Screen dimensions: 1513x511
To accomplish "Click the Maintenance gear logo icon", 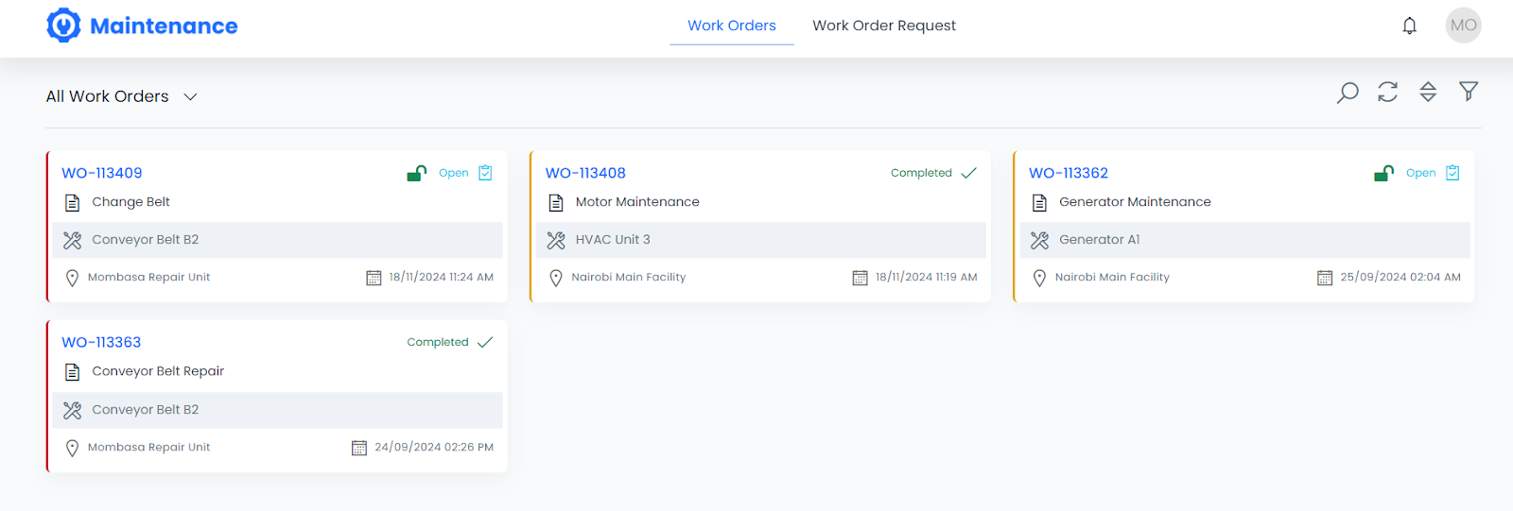I will point(63,26).
